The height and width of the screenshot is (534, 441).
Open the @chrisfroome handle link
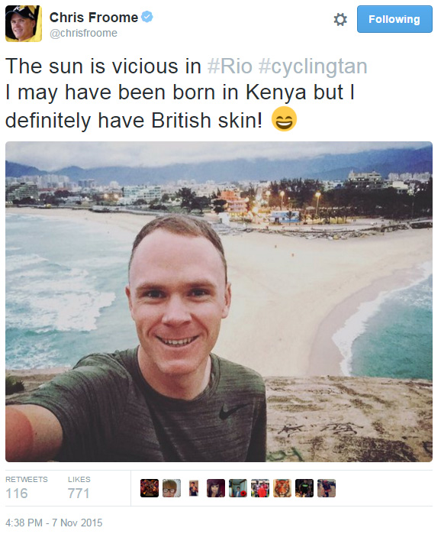click(x=83, y=33)
